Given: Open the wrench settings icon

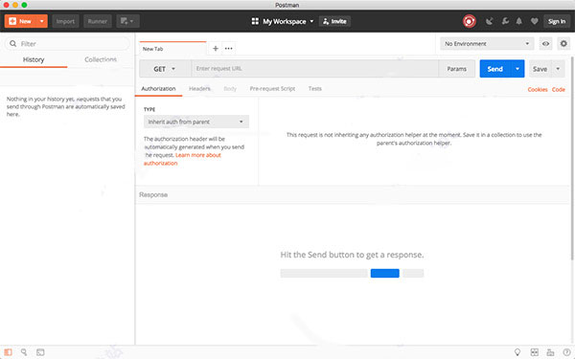Looking at the screenshot, I should click(x=505, y=21).
